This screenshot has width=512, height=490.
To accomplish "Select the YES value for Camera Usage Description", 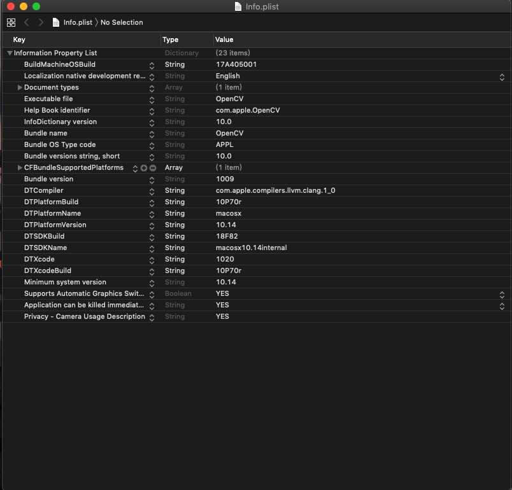I will (x=222, y=316).
